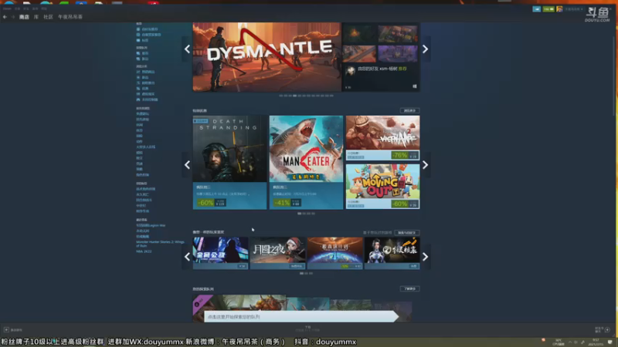The image size is (618, 347).
Task: Click the sidebar gamepad controller icon
Action: [x=138, y=99]
